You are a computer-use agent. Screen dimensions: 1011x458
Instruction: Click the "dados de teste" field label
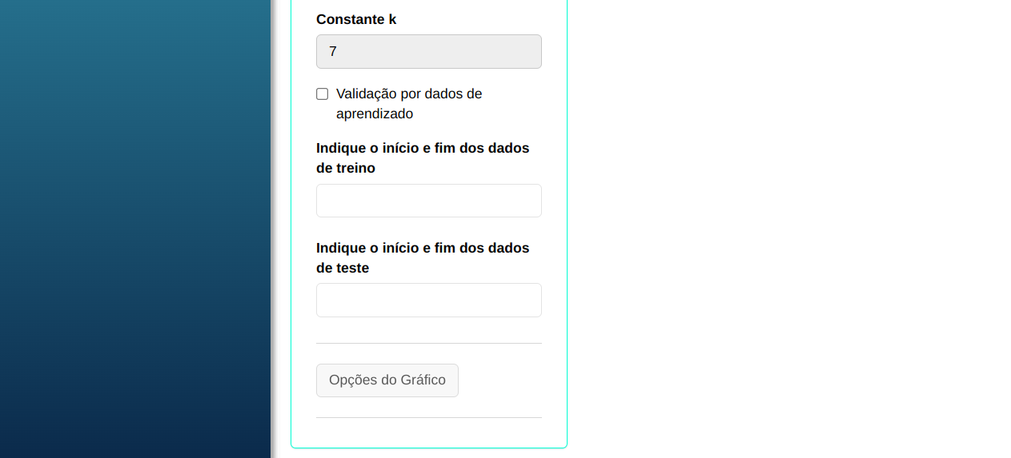click(x=423, y=257)
